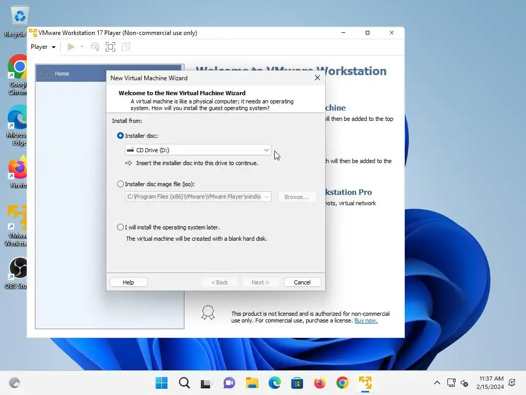Screen dimensions: 526x395
Task: Open the CD Drive (D:) dropdown
Action: tap(198, 150)
